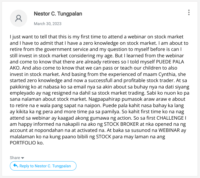Viewport: 200px width, 178px height.
Task: Click the March 30, 2023 timestamp
Action: 48,24
